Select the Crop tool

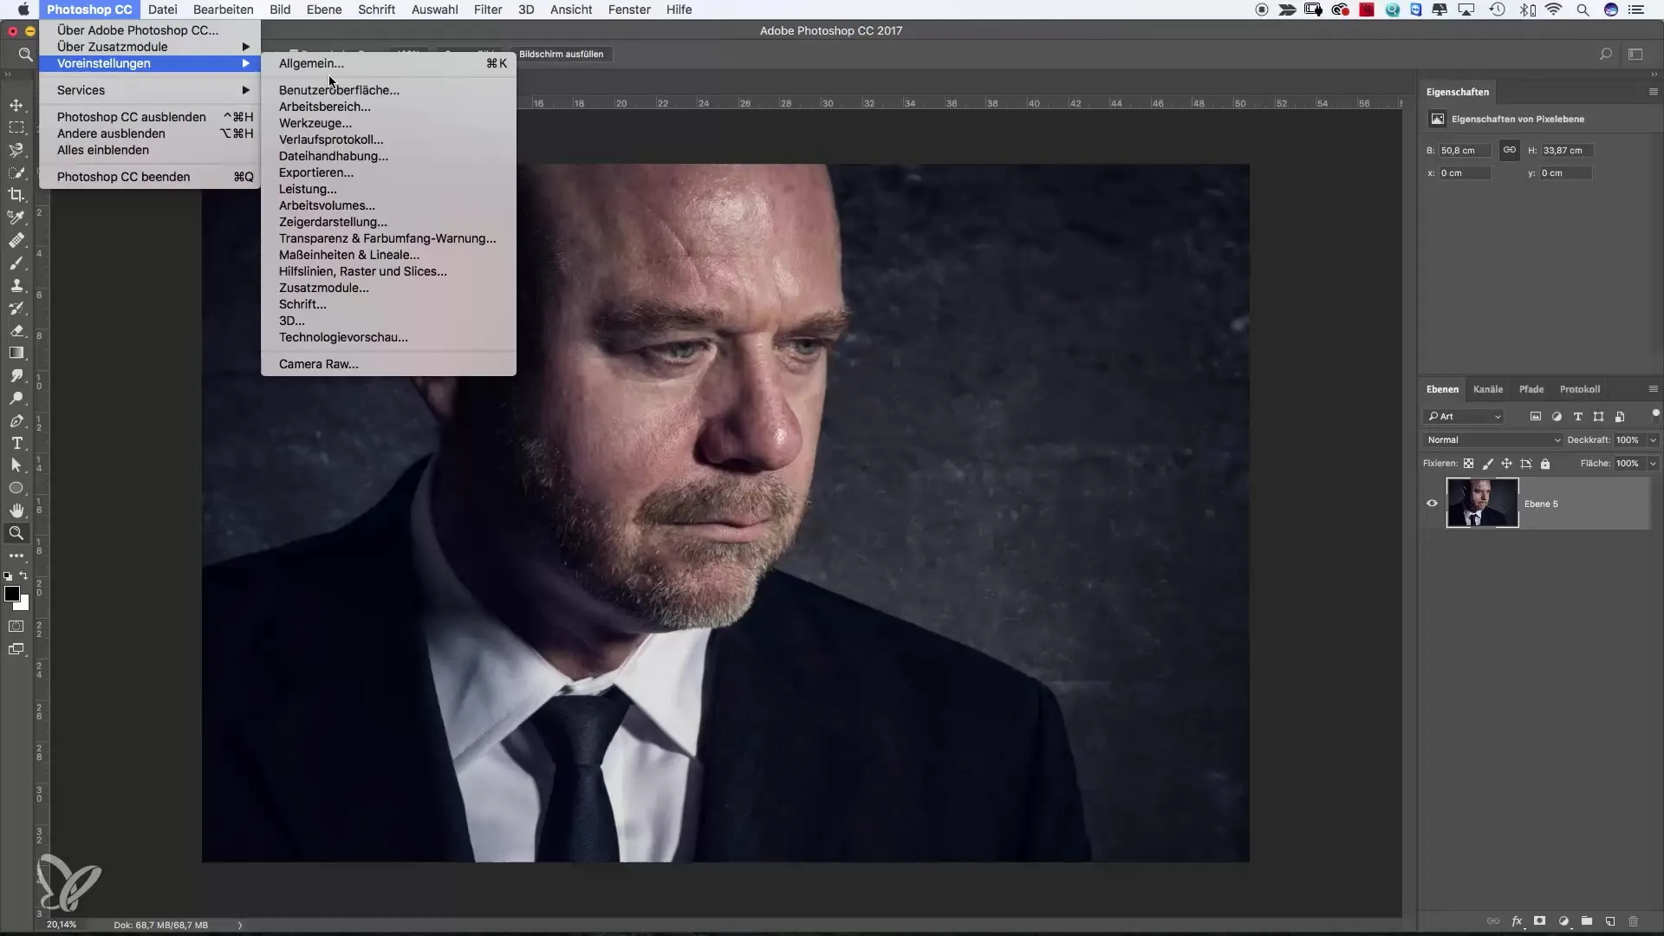click(16, 195)
